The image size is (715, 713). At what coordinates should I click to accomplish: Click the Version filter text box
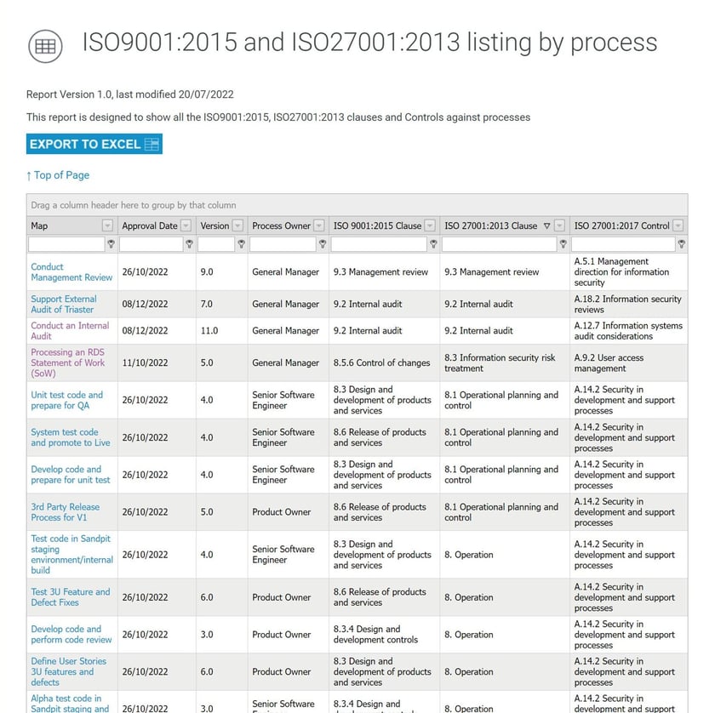pyautogui.click(x=216, y=244)
